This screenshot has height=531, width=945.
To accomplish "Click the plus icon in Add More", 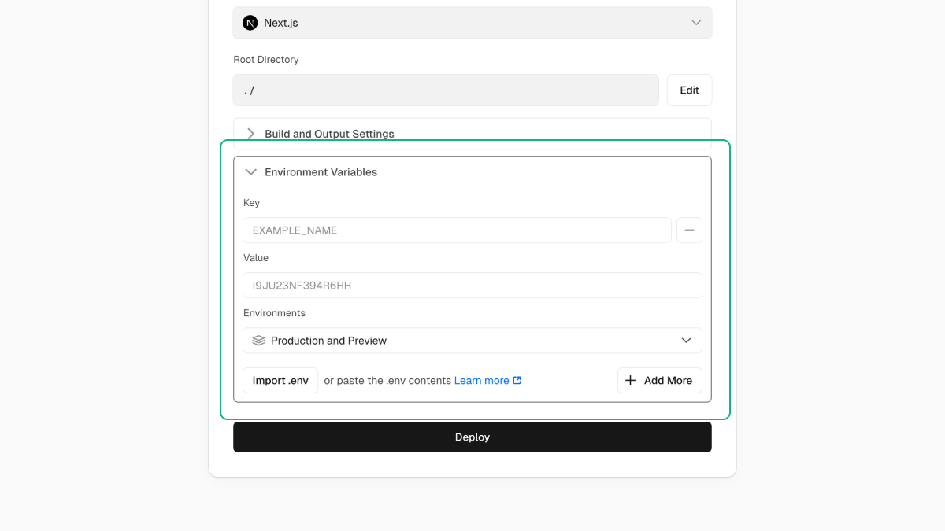I will click(x=630, y=381).
